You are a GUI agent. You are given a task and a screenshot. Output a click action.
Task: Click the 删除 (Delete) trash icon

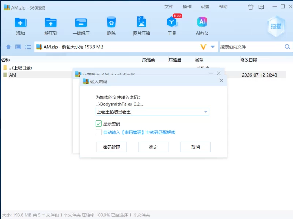(111, 22)
